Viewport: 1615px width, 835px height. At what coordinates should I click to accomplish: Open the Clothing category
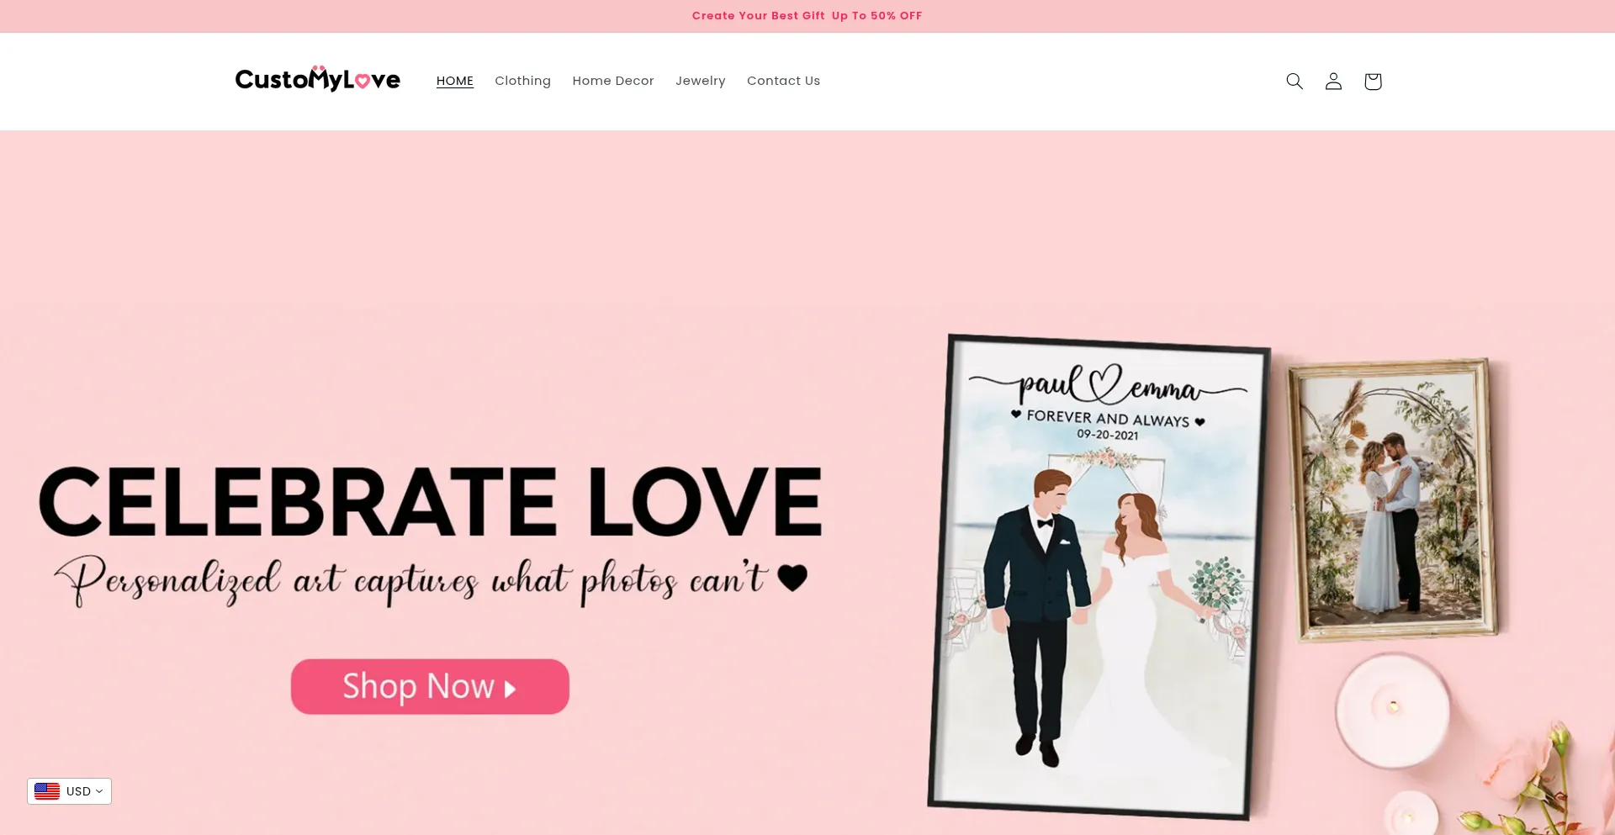522,81
